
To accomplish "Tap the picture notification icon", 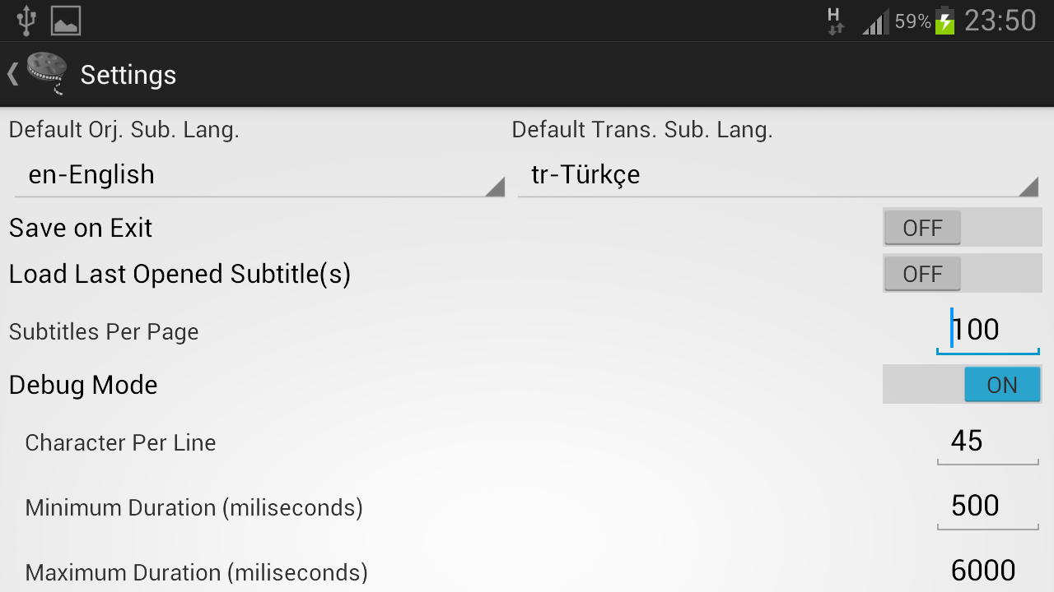I will tap(66, 21).
